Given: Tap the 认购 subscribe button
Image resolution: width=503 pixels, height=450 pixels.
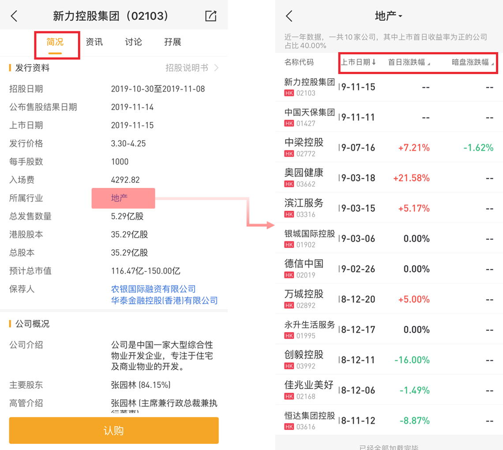Looking at the screenshot, I should pyautogui.click(x=114, y=431).
